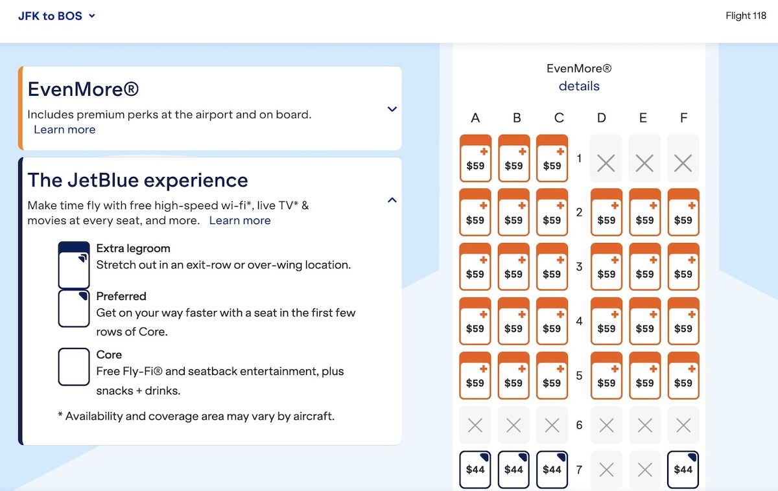778x491 pixels.
Task: Select EvenMore seat 2C
Action: coord(552,213)
